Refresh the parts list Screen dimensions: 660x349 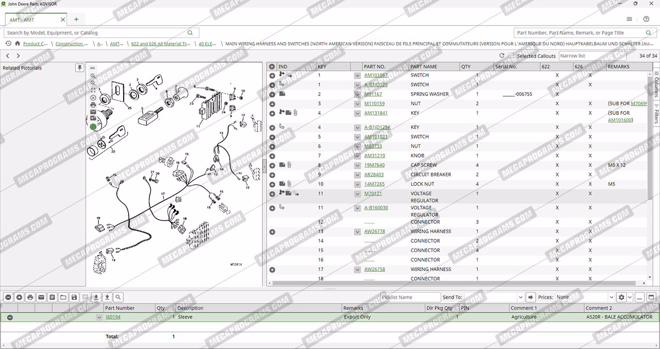(x=502, y=56)
